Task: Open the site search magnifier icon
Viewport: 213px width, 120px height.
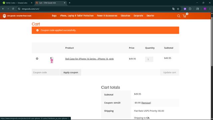Action: coord(179,16)
